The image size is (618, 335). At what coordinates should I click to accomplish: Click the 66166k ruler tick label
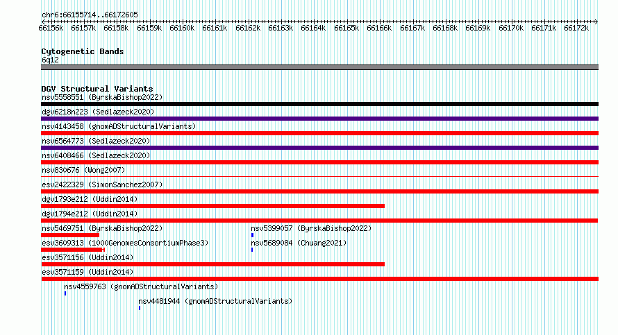[379, 28]
